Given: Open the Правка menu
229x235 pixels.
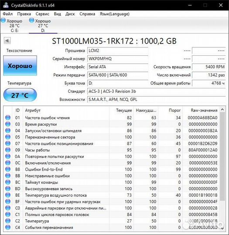Looking at the screenshot, I should pos(24,14).
